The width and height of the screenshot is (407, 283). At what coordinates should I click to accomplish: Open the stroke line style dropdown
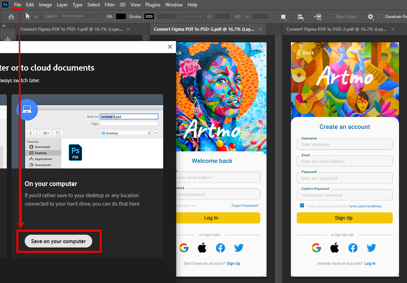194,16
